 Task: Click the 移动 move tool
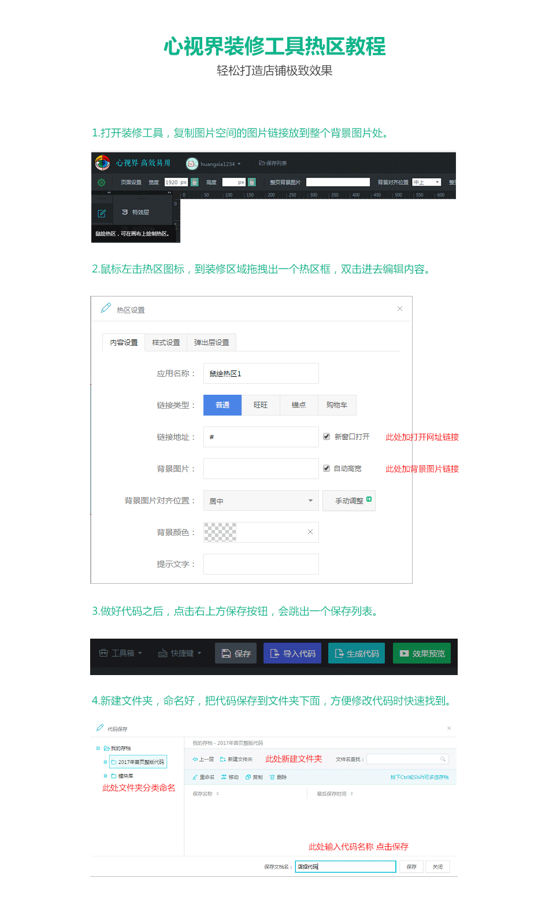[x=230, y=777]
